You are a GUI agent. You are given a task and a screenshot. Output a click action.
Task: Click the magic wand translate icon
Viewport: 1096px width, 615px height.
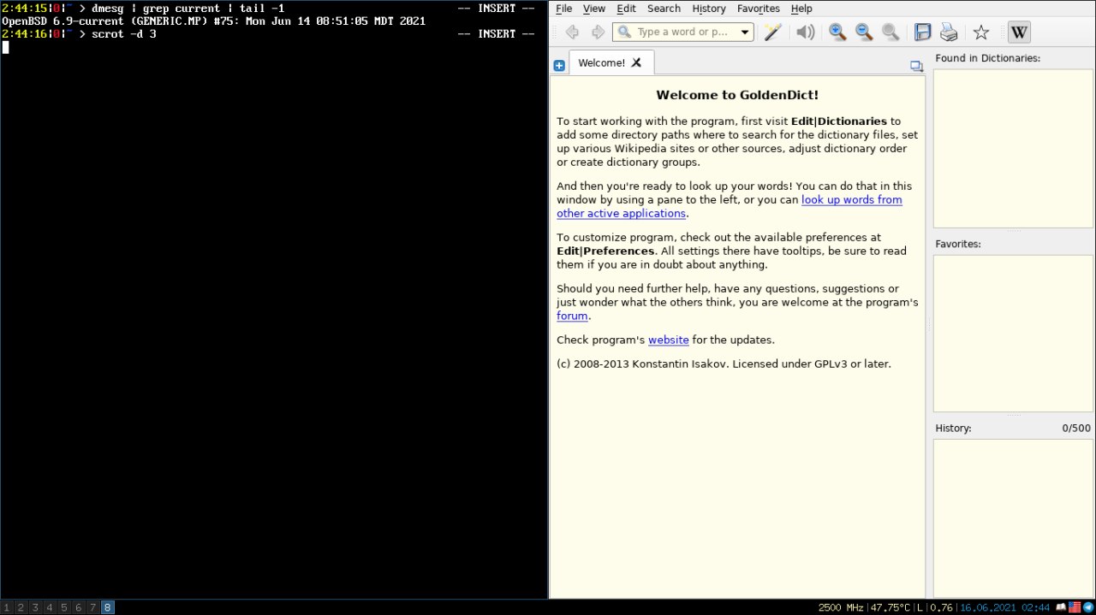point(773,33)
